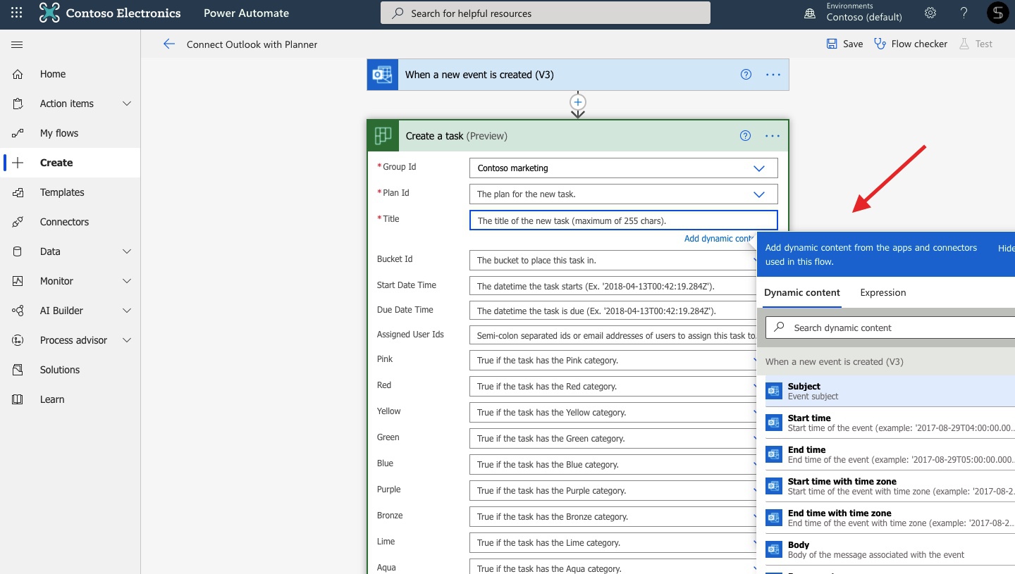
Task: Open the Plan Id dropdown
Action: pyautogui.click(x=624, y=194)
